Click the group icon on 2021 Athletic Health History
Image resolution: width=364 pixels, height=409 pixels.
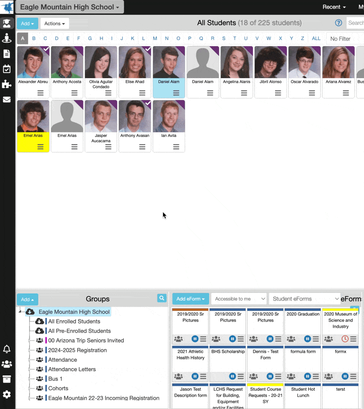pyautogui.click(x=178, y=376)
